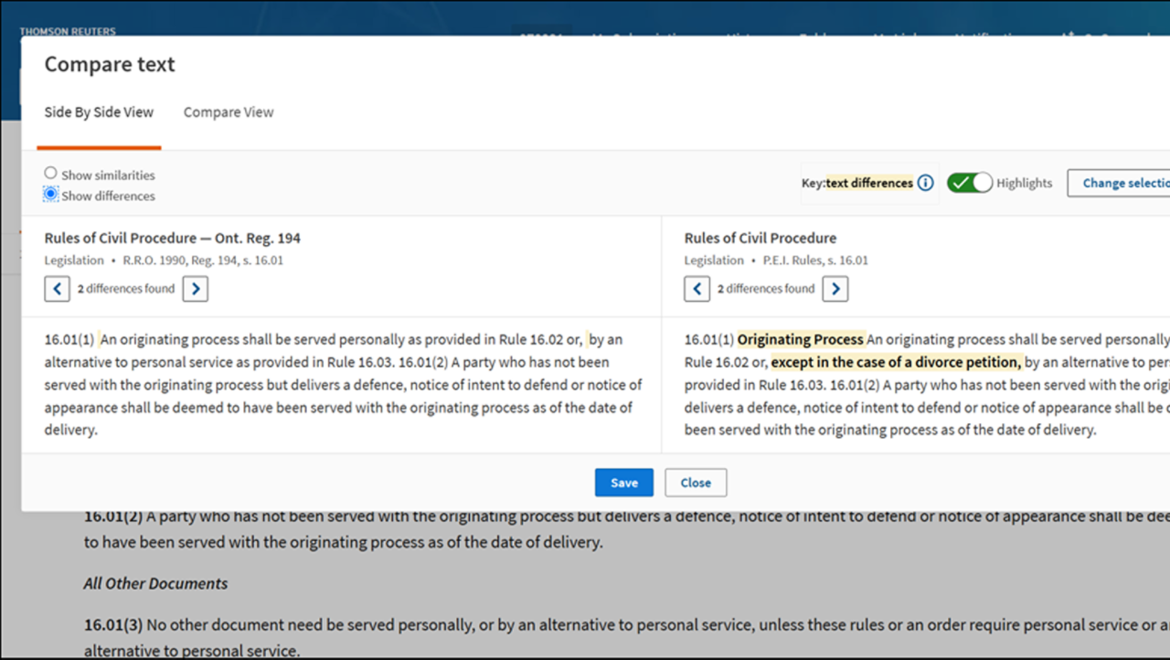Click highlighted "except in the case of a divorce petition"
The width and height of the screenshot is (1170, 660).
tap(896, 362)
